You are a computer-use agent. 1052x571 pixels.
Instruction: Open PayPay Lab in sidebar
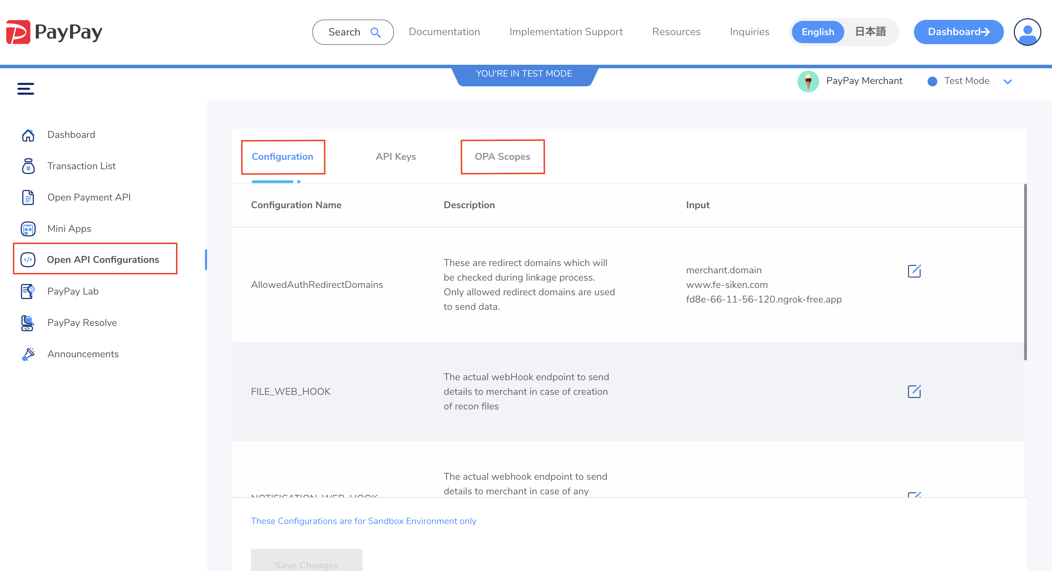pos(73,292)
